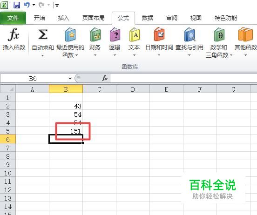This screenshot has height=215, width=257.
Task: Click the Excel application icon
Action: coord(4,5)
